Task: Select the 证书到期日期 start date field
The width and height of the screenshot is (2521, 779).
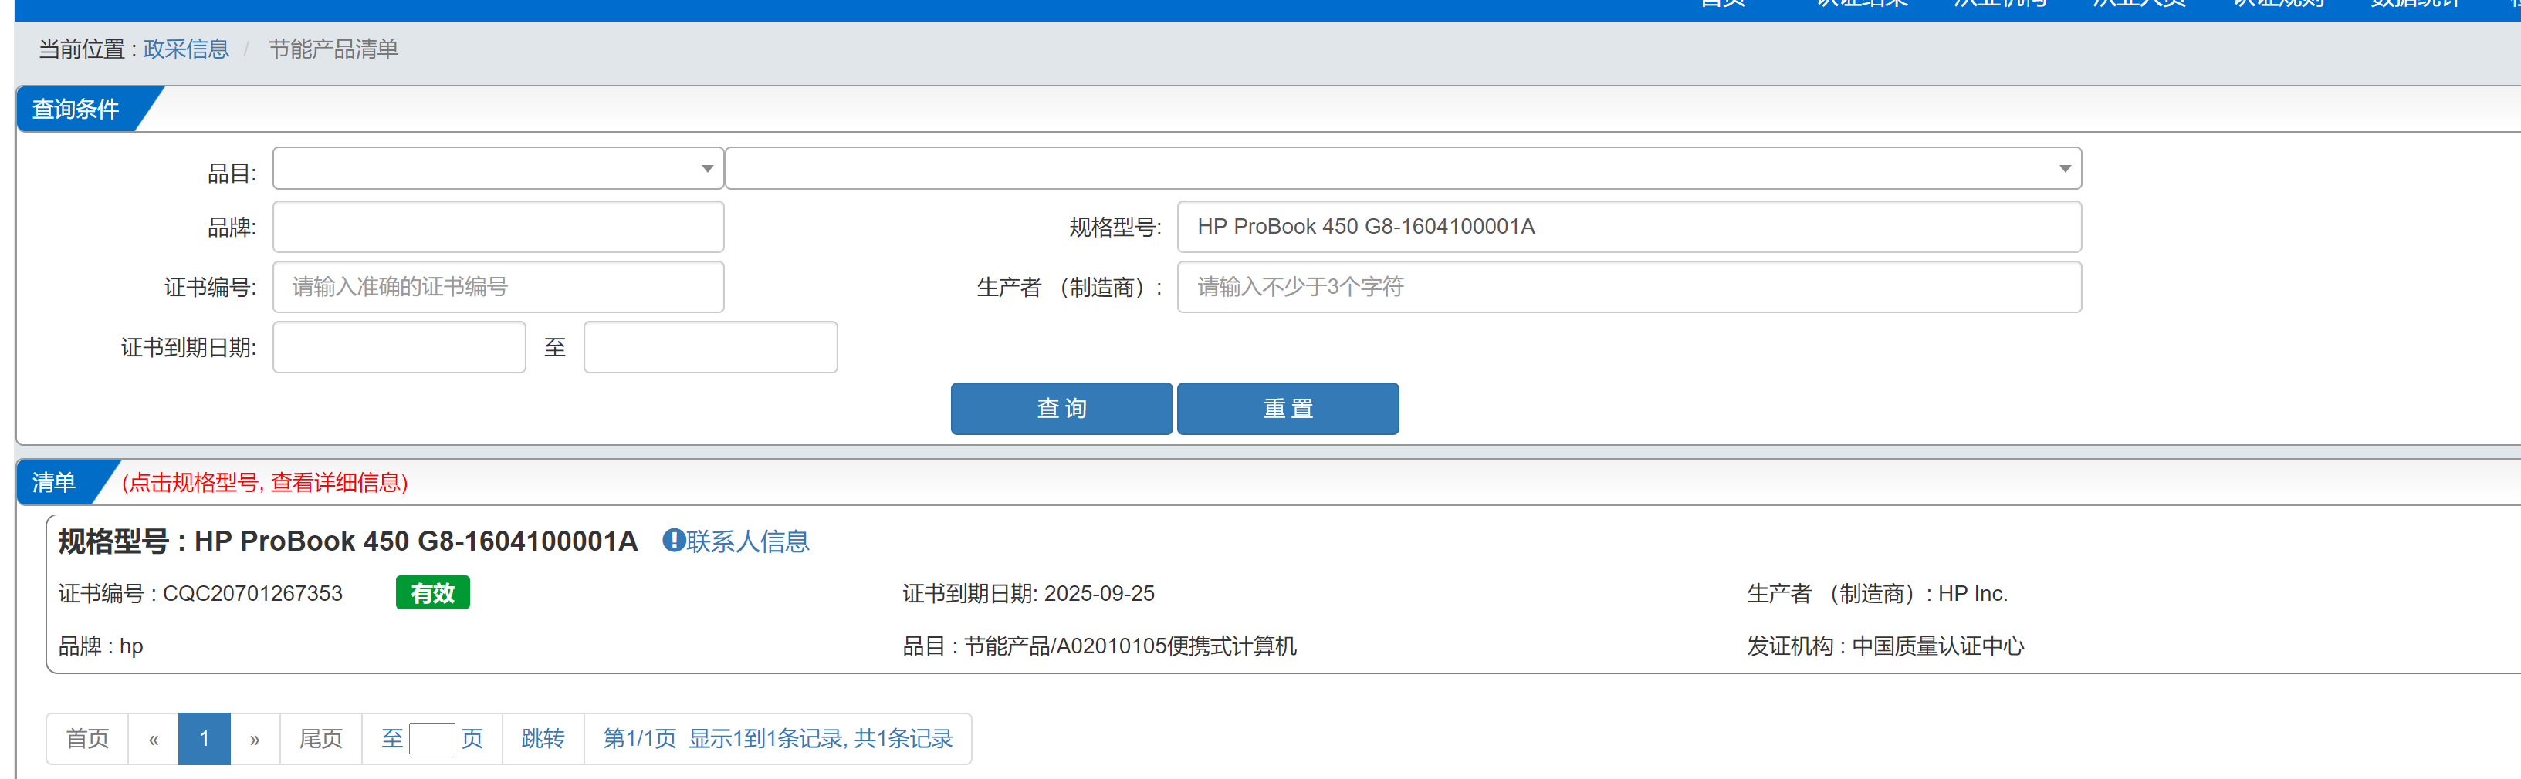Action: [399, 347]
